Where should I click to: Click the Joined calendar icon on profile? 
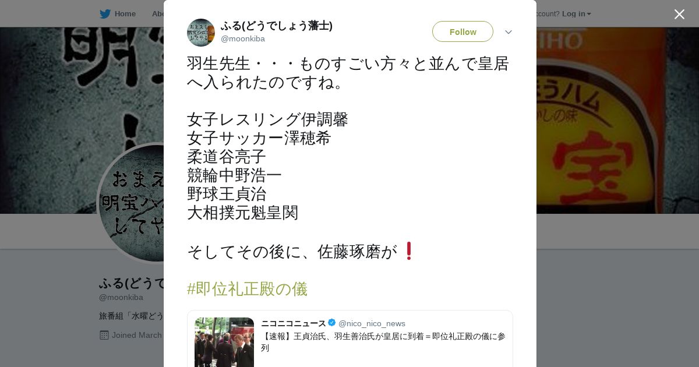(104, 335)
